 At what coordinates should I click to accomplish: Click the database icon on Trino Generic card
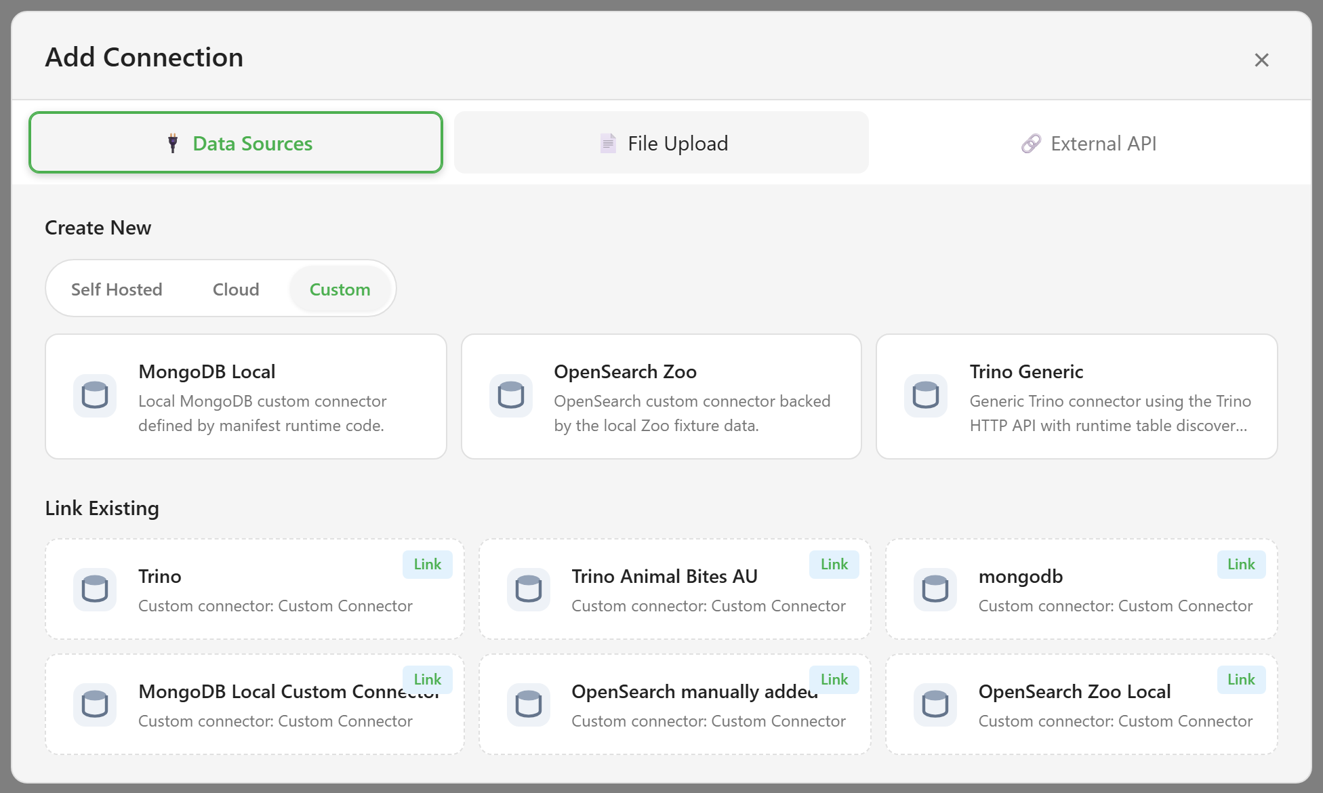(926, 396)
